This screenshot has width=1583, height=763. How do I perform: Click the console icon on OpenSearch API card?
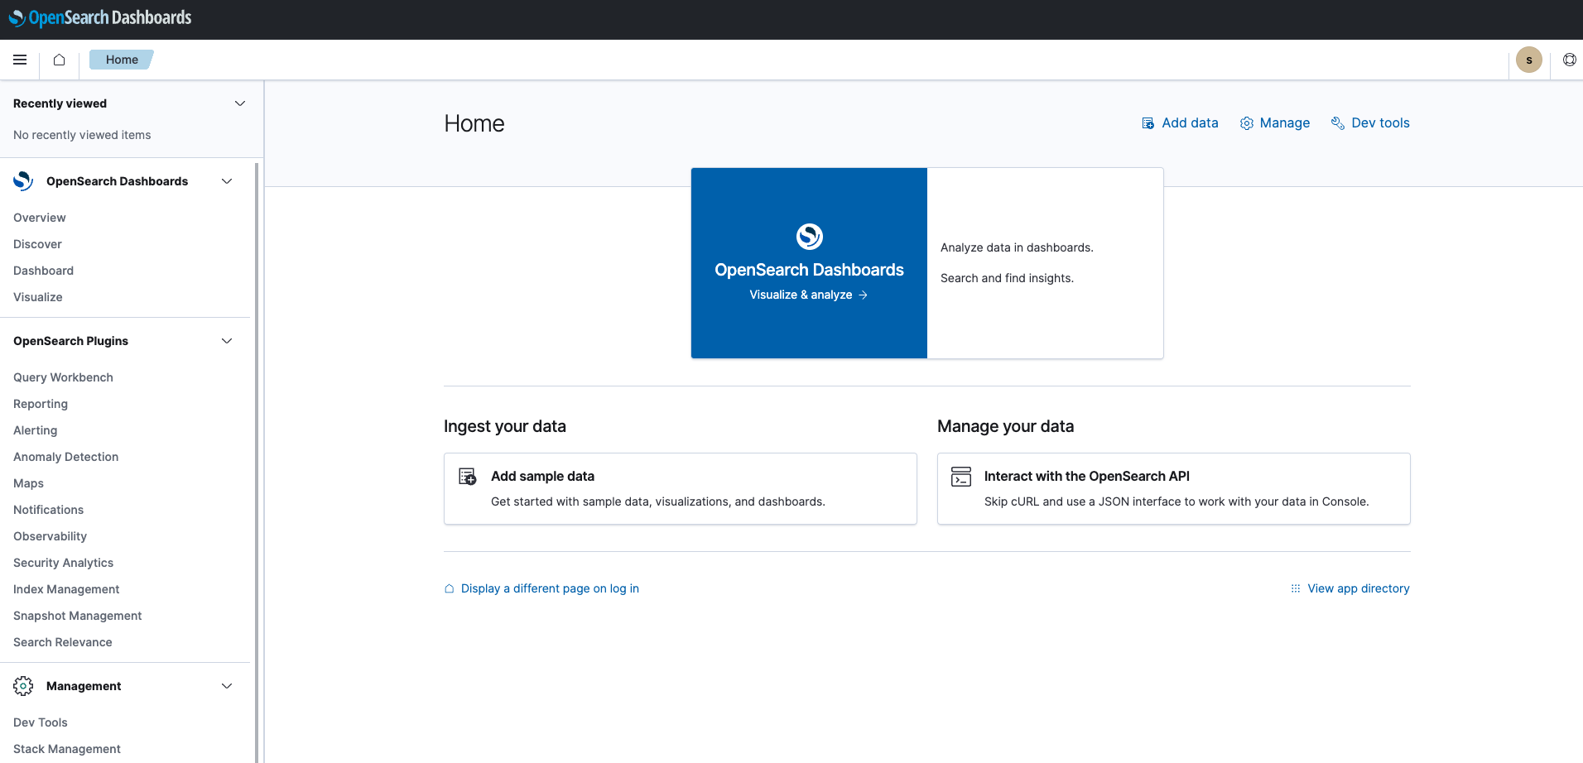961,477
